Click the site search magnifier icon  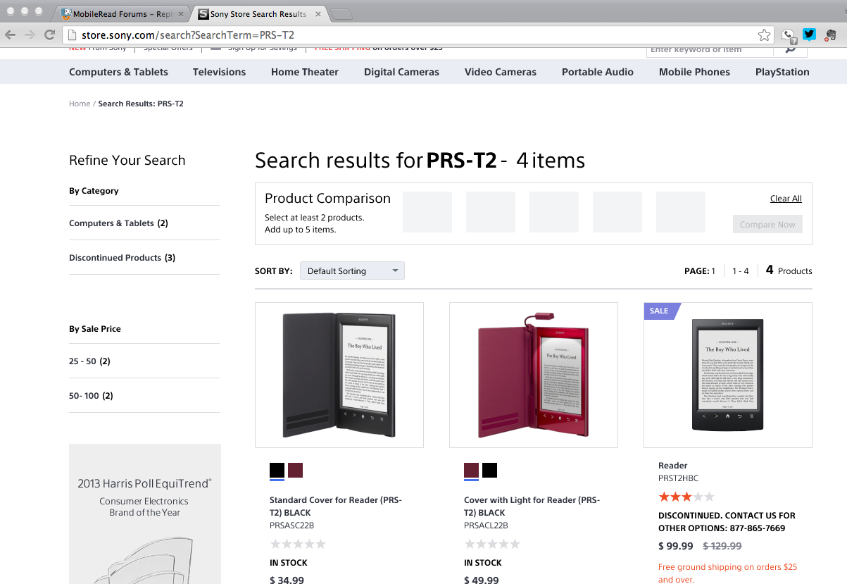(x=791, y=49)
